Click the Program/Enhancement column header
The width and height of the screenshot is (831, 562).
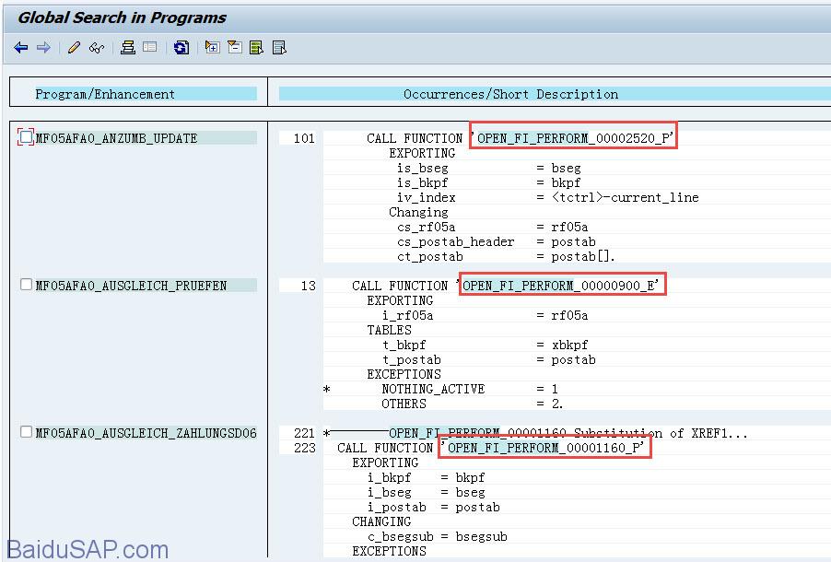click(x=105, y=94)
